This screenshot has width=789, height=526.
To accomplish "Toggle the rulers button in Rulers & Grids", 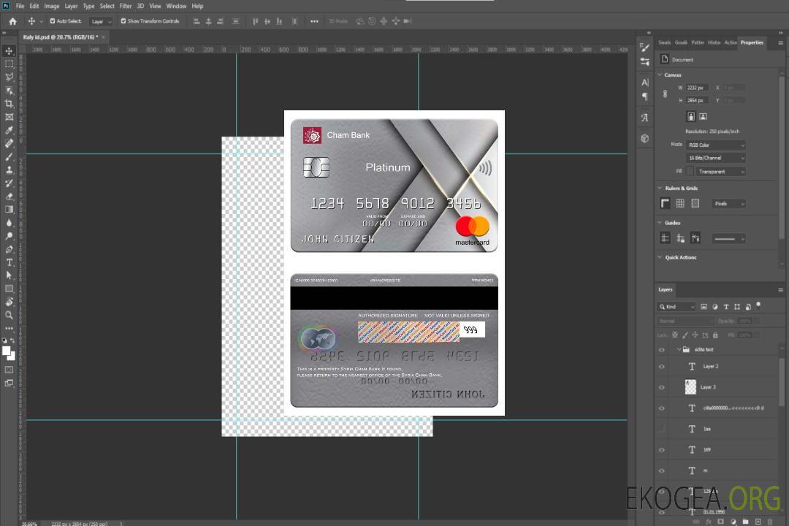I will (x=666, y=203).
